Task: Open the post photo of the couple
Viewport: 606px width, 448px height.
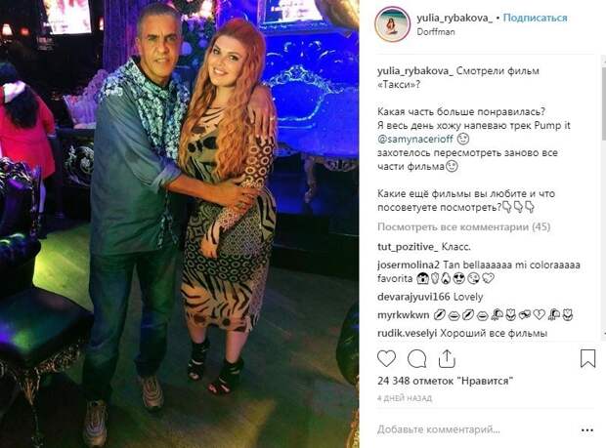Action: click(x=180, y=224)
